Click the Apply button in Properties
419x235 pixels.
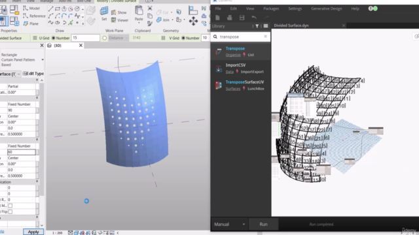tap(33, 232)
